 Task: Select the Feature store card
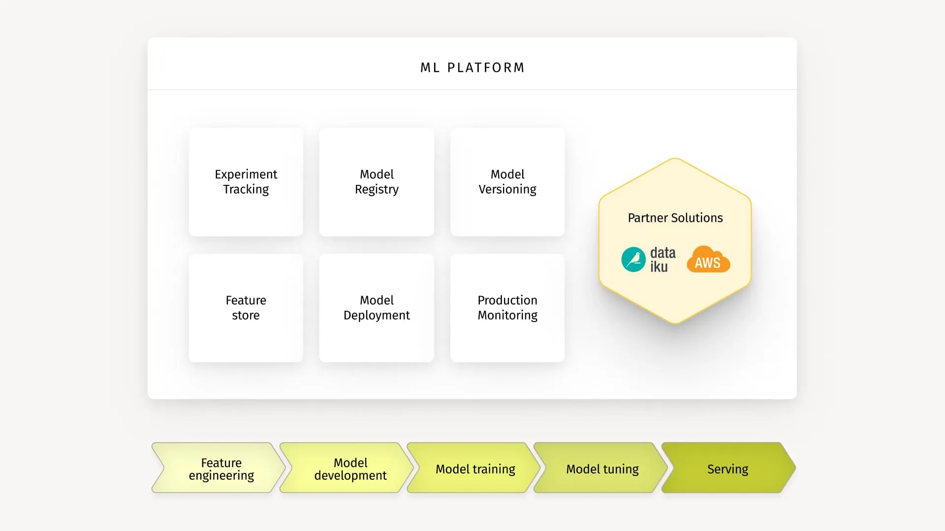tap(246, 308)
